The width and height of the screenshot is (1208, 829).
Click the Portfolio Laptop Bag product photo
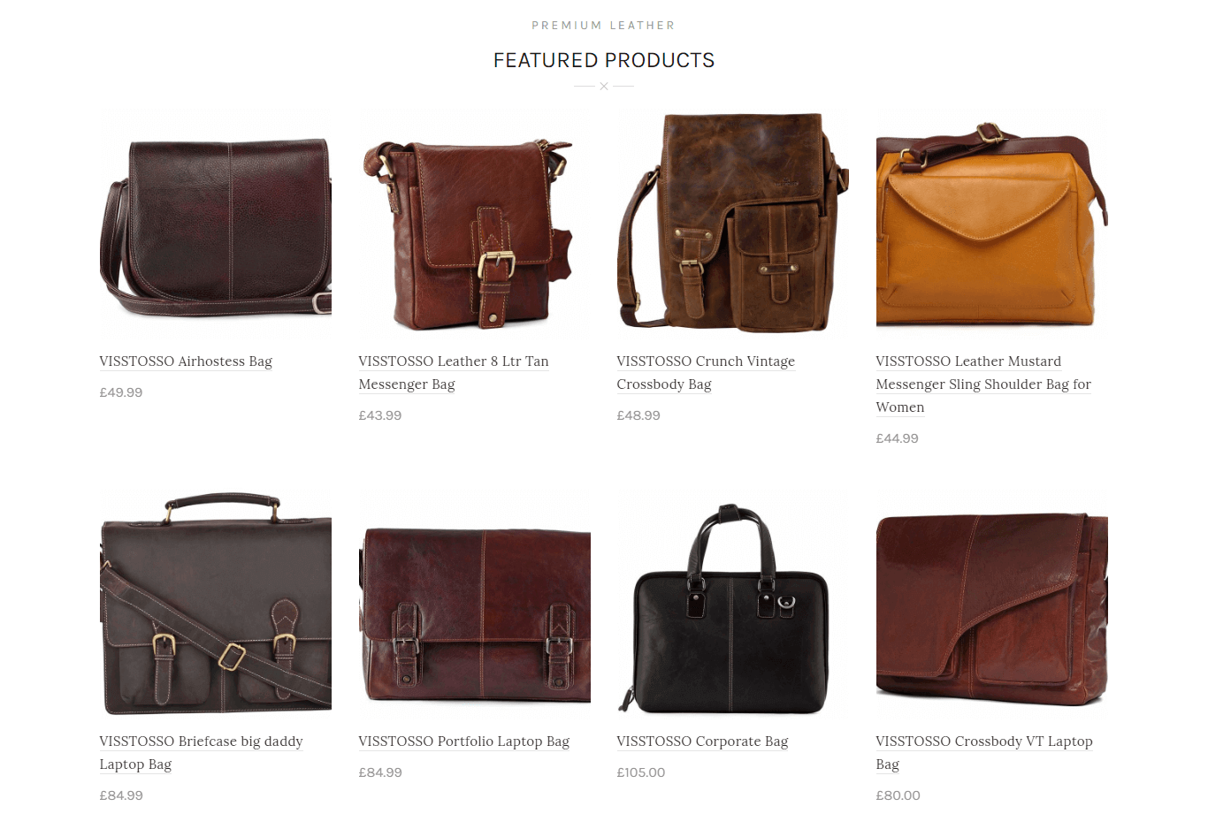pos(474,605)
